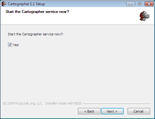Click the Cartographer icon in the title bar
The width and height of the screenshot is (155, 119).
[4, 4]
